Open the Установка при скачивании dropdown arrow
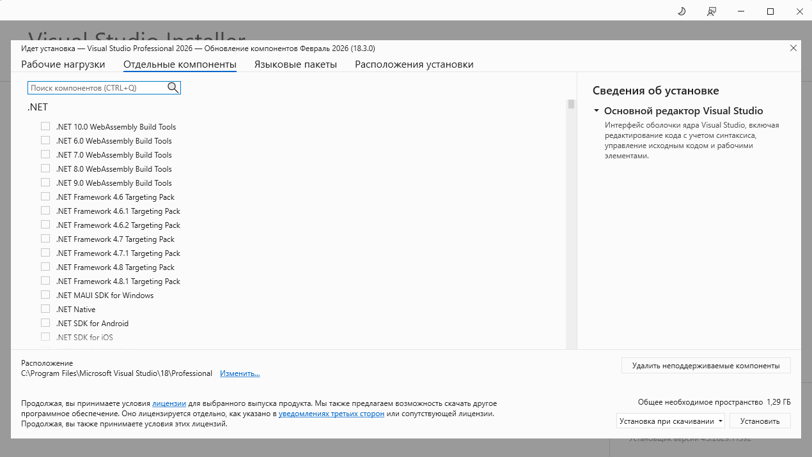 click(721, 421)
